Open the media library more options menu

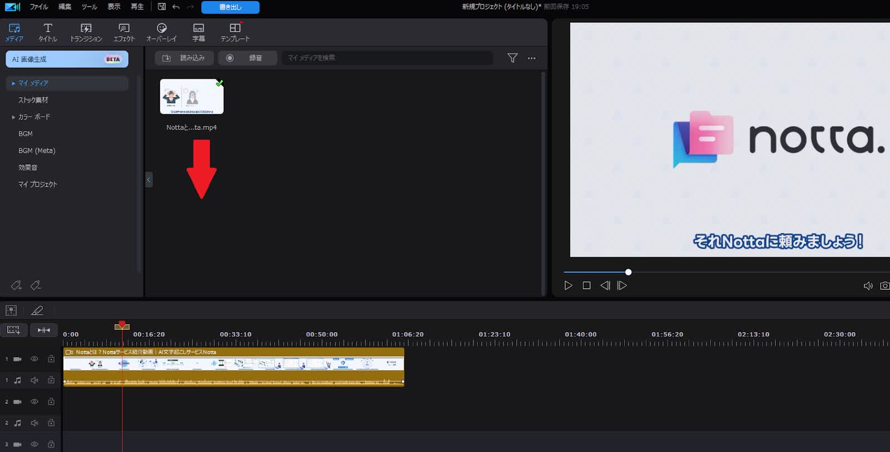pyautogui.click(x=532, y=58)
